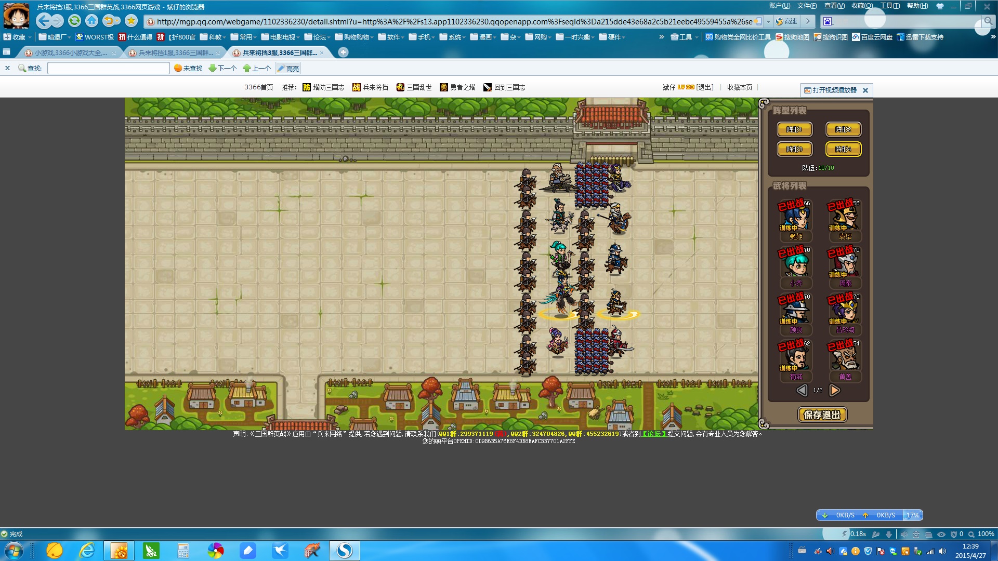The image size is (998, 561).
Task: Expand the address bar dropdown arrow
Action: coord(768,21)
